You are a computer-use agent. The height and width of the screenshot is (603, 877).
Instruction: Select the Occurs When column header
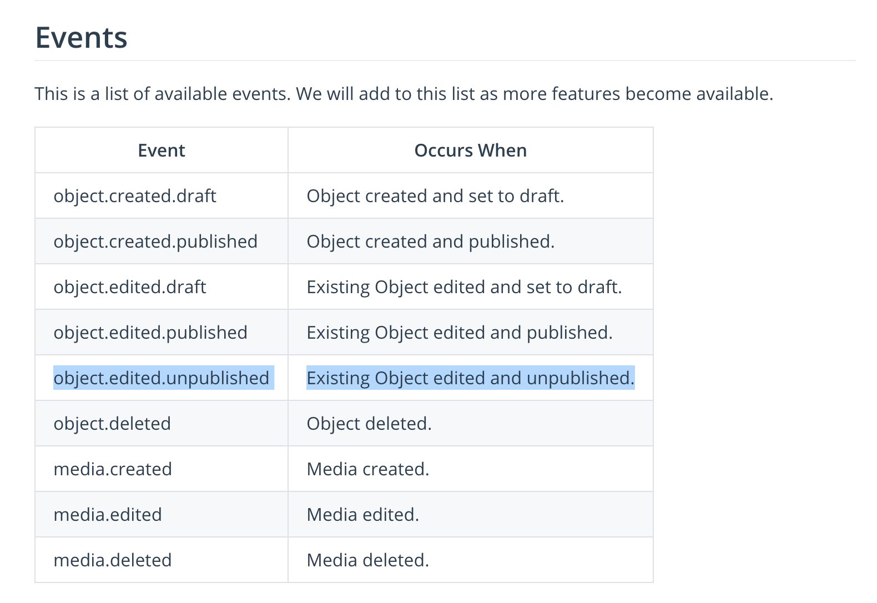tap(470, 150)
